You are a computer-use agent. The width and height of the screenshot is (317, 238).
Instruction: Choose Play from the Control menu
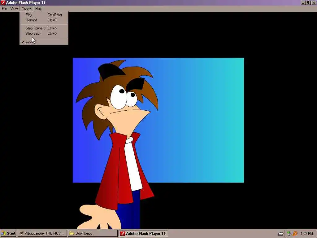[44, 15]
